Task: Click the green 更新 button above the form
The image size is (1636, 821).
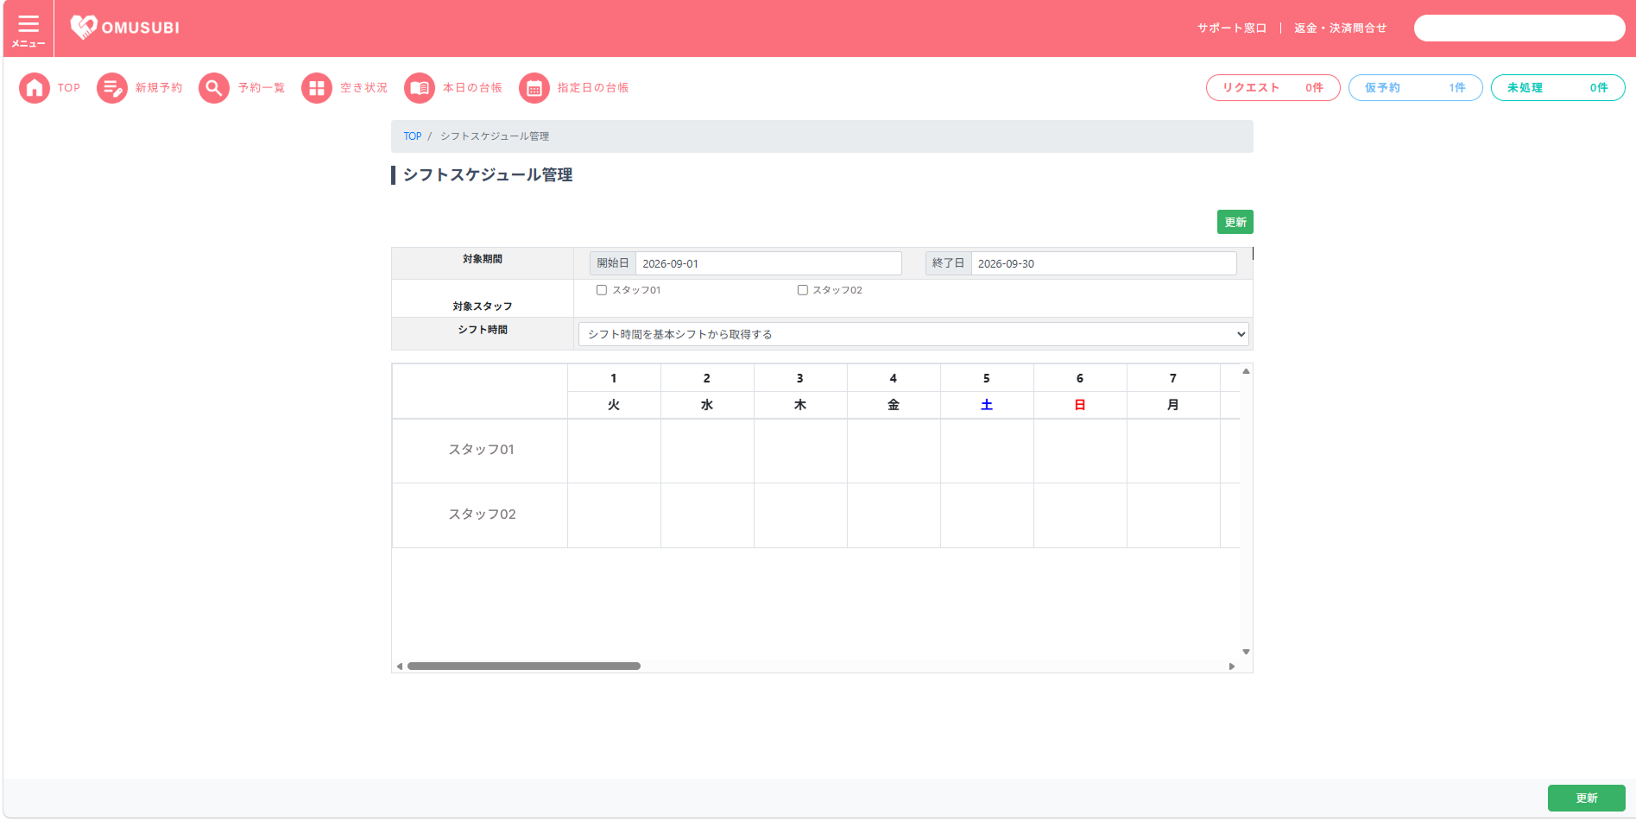Action: point(1235,222)
